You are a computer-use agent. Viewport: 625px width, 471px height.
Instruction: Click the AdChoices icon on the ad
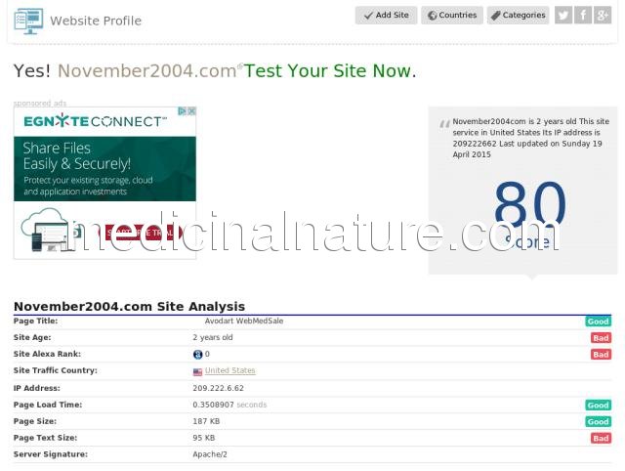[x=182, y=111]
